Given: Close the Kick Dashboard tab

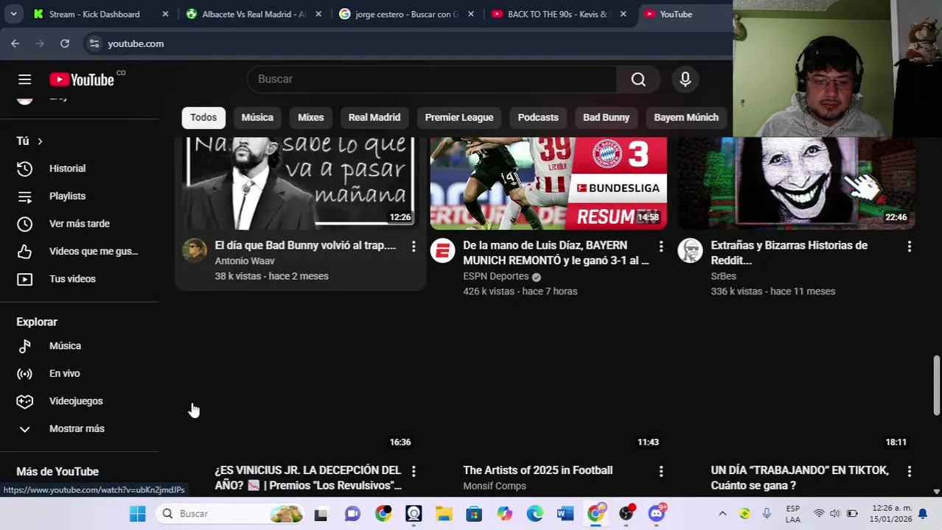Looking at the screenshot, I should point(165,14).
